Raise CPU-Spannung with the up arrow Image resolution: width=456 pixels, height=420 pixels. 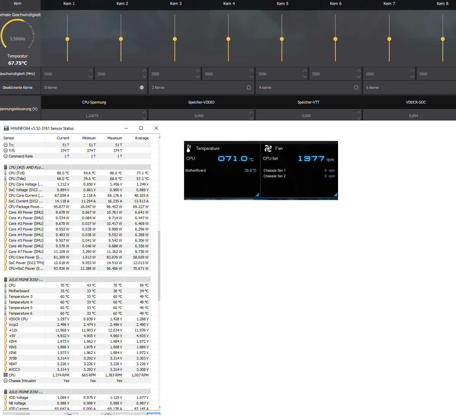point(144,113)
